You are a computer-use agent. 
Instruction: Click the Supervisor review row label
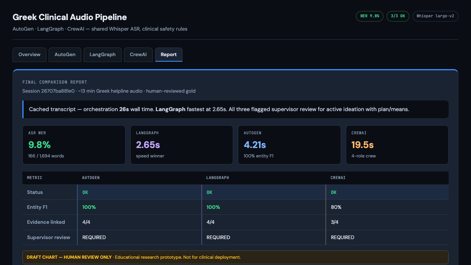49,238
